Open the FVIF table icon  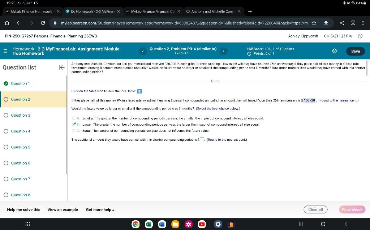(x=139, y=91)
